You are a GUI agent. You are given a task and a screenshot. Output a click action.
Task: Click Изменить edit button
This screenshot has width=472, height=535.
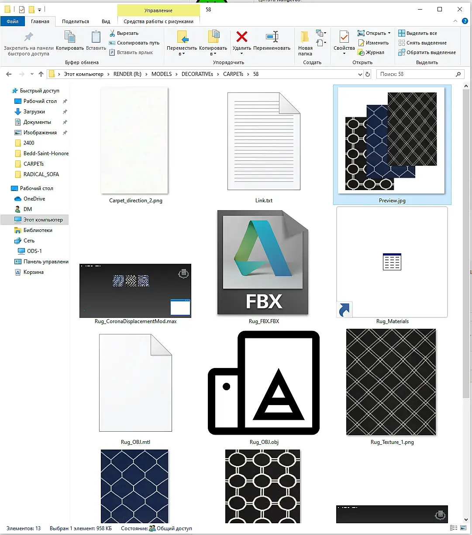click(373, 43)
